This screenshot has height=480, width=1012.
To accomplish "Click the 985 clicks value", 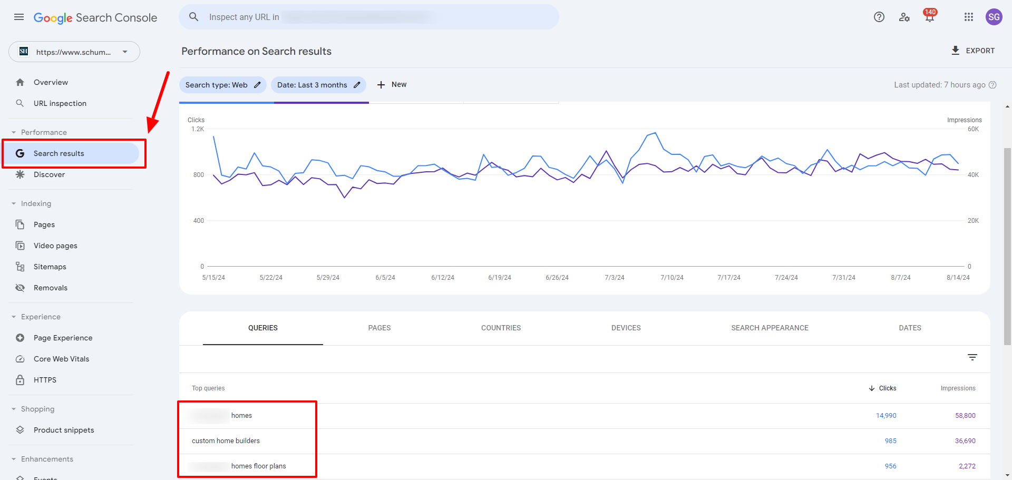I will [891, 441].
